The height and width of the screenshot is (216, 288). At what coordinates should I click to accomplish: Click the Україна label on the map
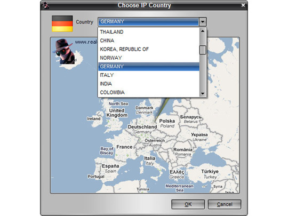click(x=199, y=134)
